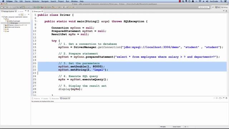Switch to the Declaration tab
Viewport: 229px width, 129px height.
click(x=54, y=99)
